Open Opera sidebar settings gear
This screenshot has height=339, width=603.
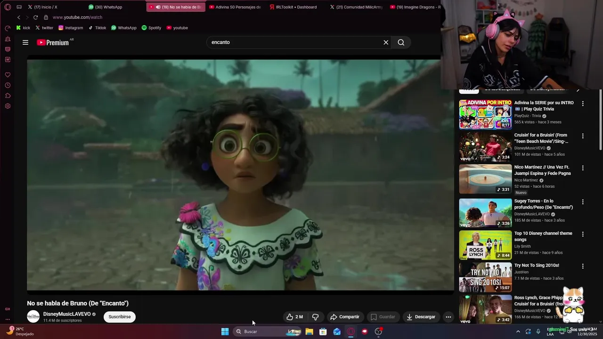coord(8,106)
